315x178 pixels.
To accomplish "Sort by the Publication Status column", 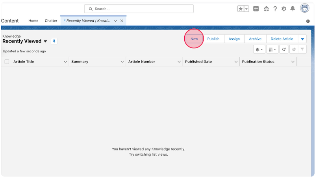I will point(258,62).
